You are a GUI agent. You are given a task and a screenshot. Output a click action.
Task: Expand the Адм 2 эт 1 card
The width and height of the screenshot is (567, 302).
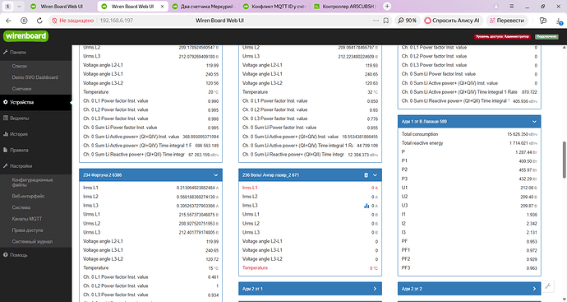[375, 289]
